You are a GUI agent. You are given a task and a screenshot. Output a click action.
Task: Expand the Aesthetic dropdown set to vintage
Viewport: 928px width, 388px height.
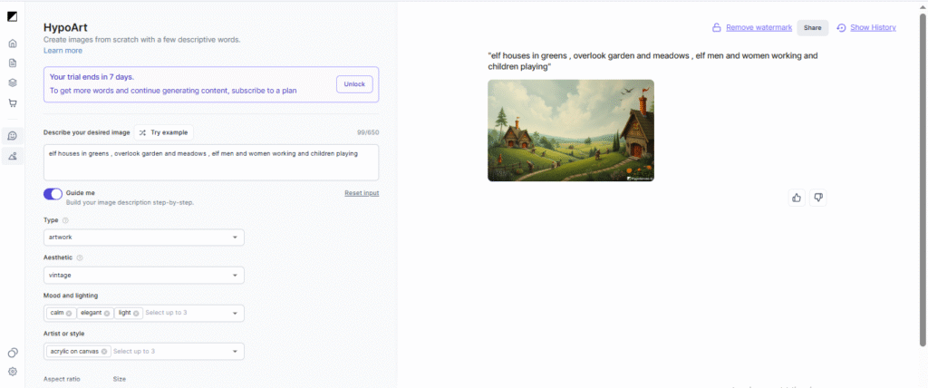click(x=144, y=276)
